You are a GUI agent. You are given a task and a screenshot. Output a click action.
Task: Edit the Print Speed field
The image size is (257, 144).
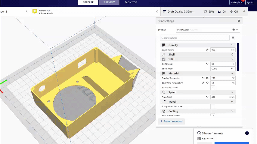tap(223, 97)
